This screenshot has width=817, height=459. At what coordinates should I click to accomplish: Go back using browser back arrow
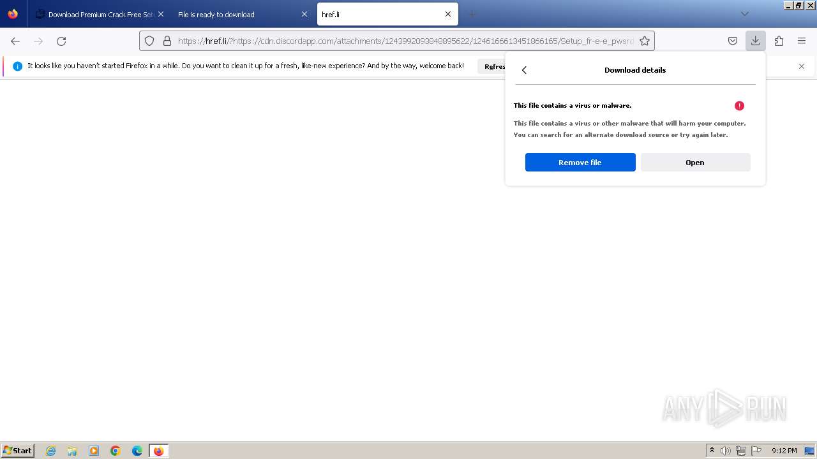tap(15, 41)
